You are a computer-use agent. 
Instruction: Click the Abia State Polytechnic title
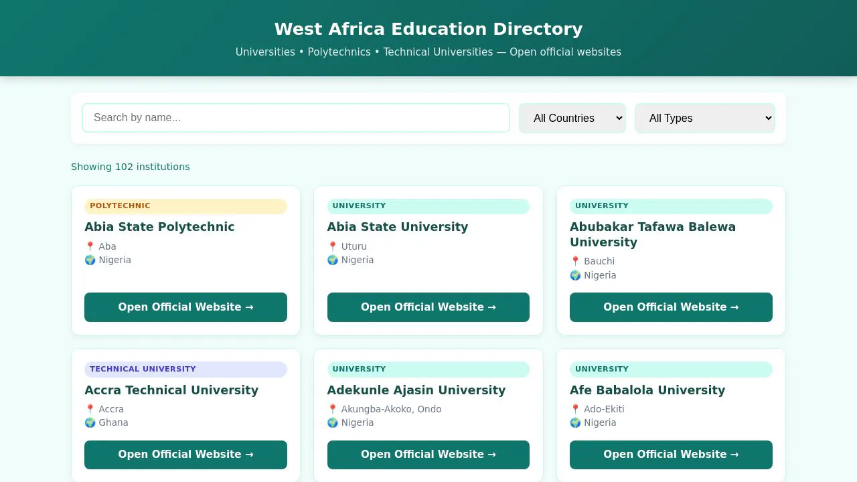tap(159, 227)
